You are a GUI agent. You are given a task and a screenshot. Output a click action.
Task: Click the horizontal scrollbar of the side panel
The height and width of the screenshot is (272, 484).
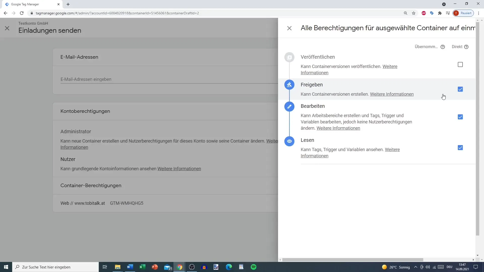[x=352, y=260]
